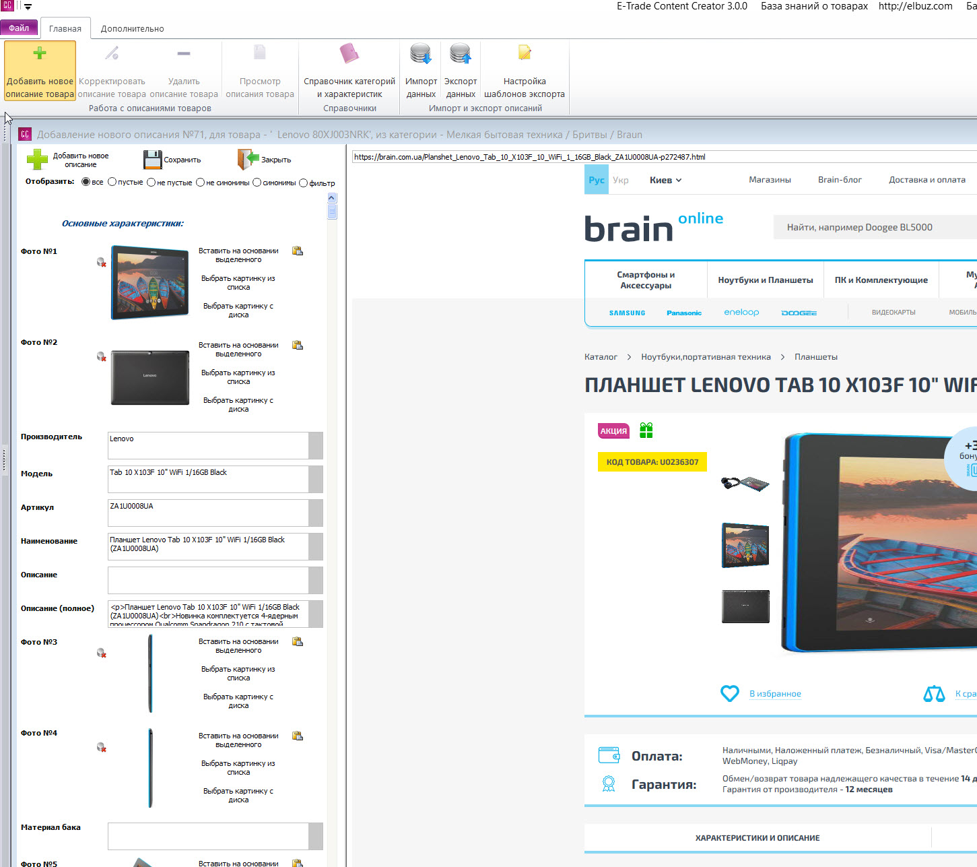The height and width of the screenshot is (867, 977).
Task: Click the Save floppy disk icon
Action: click(153, 160)
